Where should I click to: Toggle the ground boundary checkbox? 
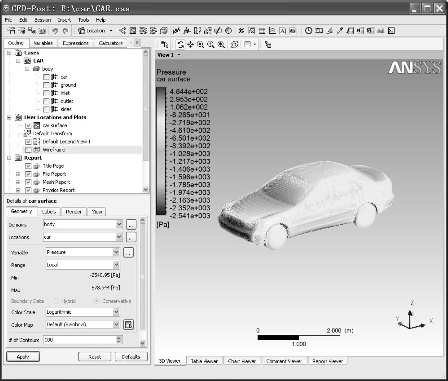(x=46, y=85)
